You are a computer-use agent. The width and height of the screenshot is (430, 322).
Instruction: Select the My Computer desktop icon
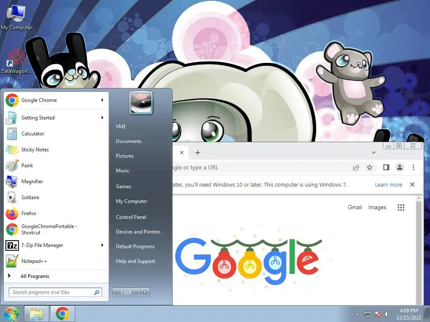(x=16, y=17)
